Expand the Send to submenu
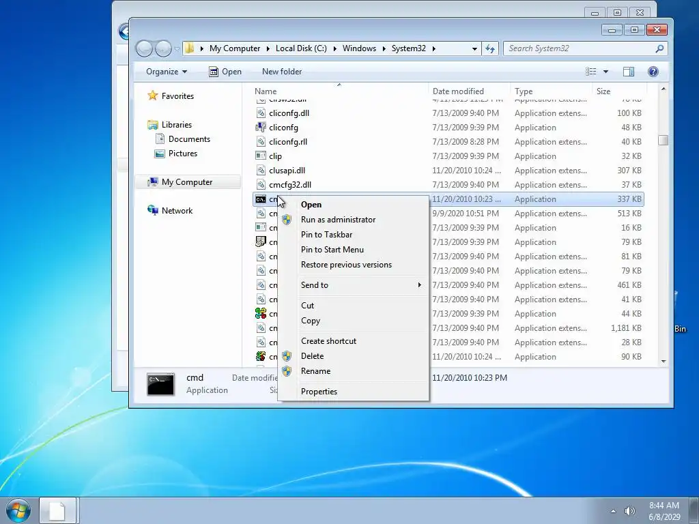 point(353,285)
